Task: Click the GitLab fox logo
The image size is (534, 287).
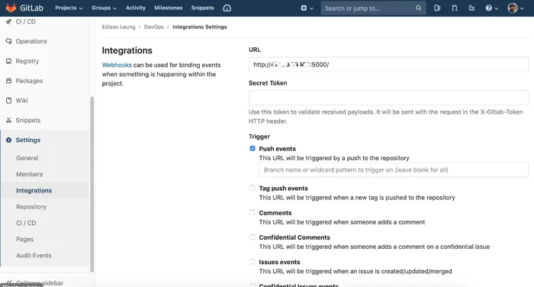Action: [x=11, y=8]
